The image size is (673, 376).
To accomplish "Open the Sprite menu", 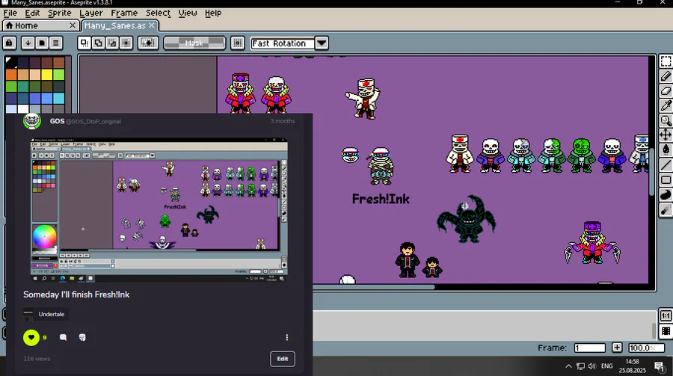I will (60, 13).
